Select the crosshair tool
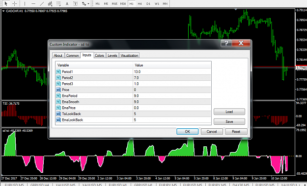The width and height of the screenshot is (307, 186). [14, 3]
